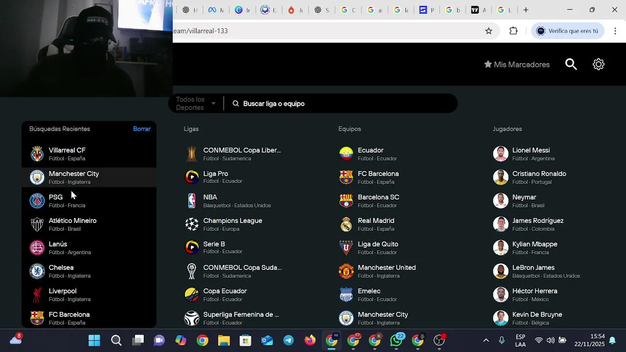Open the Windows Start menu
626x352 pixels.
click(x=94, y=340)
